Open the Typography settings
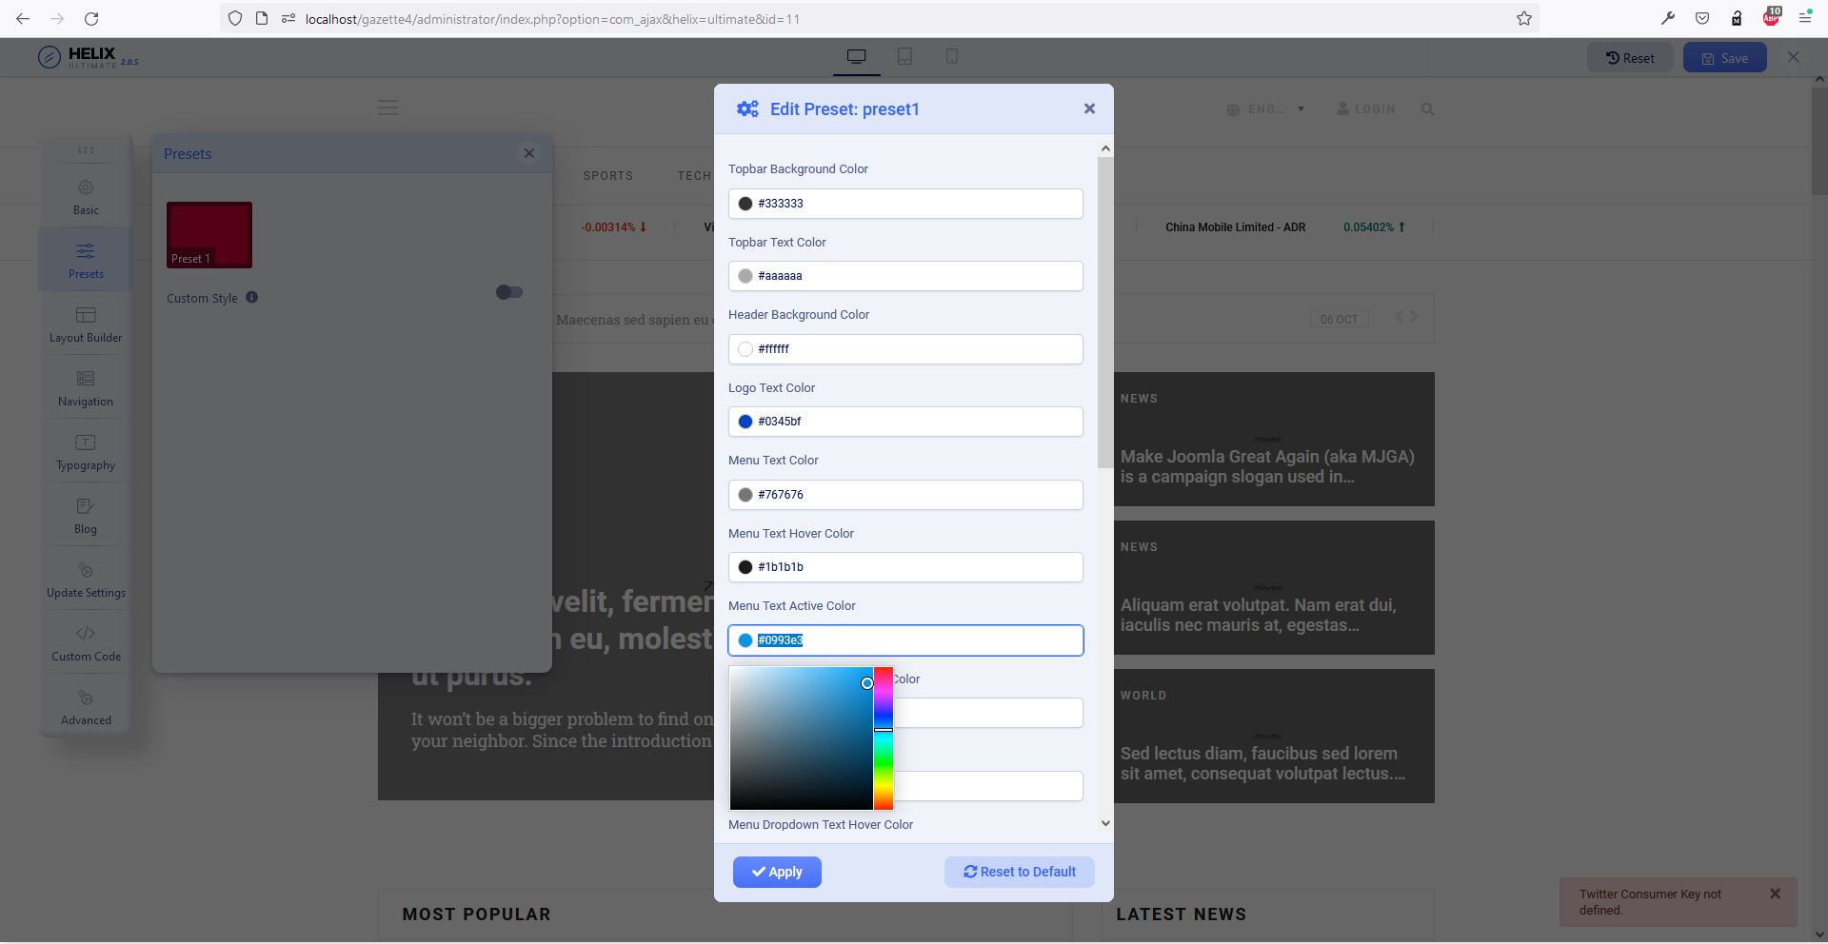The width and height of the screenshot is (1828, 944). [x=86, y=452]
